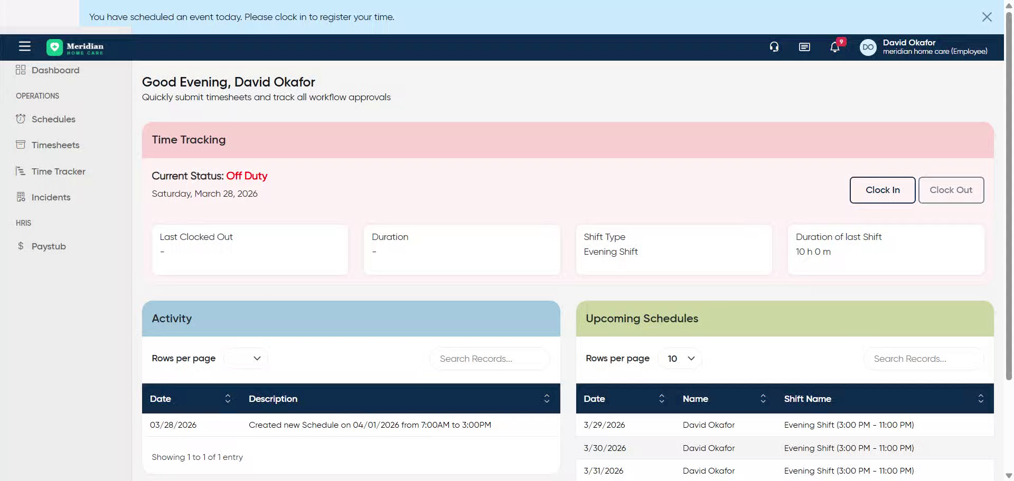Image resolution: width=1014 pixels, height=481 pixels.
Task: Open the notifications bell
Action: pos(834,47)
